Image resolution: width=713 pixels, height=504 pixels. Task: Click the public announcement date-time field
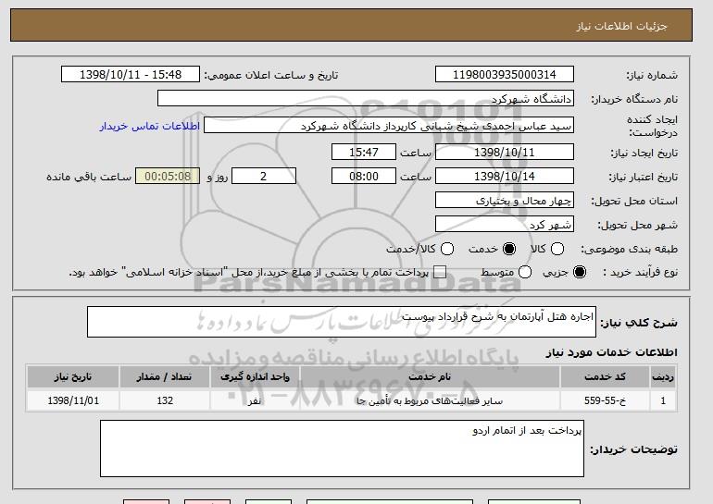coord(131,75)
